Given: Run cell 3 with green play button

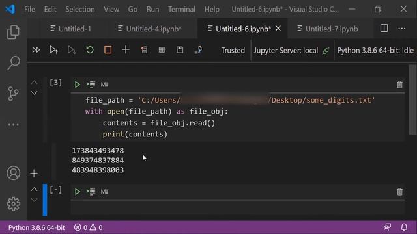Looking at the screenshot, I should pyautogui.click(x=77, y=84).
